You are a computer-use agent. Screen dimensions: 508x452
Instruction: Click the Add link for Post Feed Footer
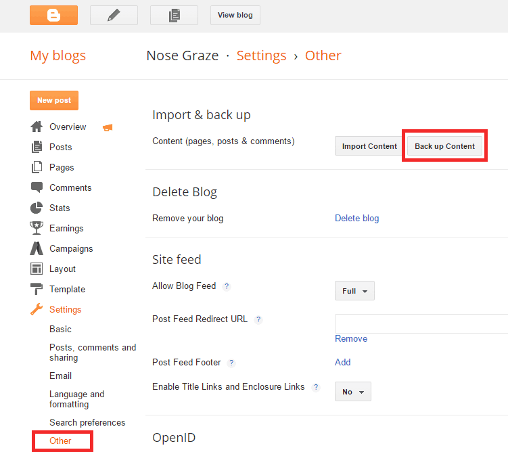(x=342, y=362)
